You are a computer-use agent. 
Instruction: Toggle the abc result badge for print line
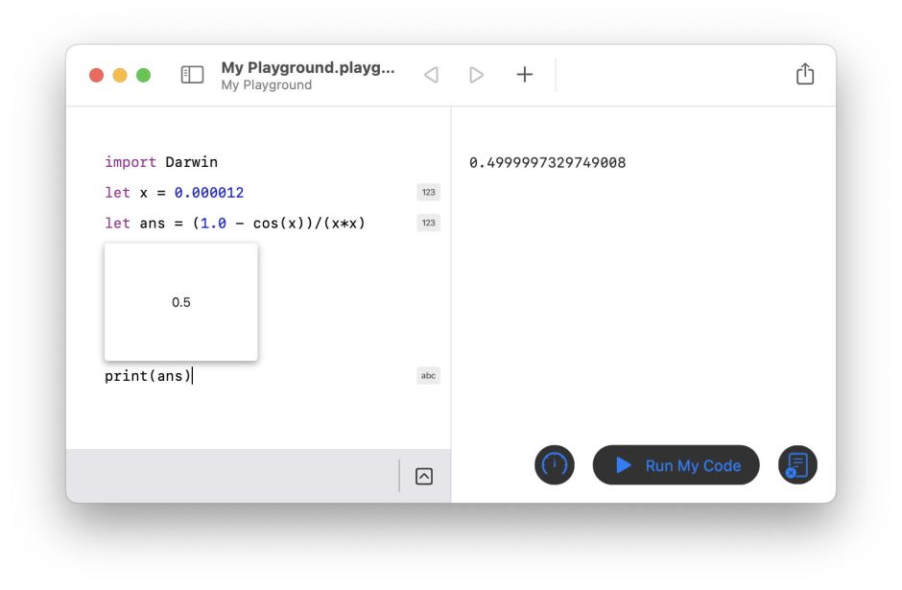(x=428, y=376)
